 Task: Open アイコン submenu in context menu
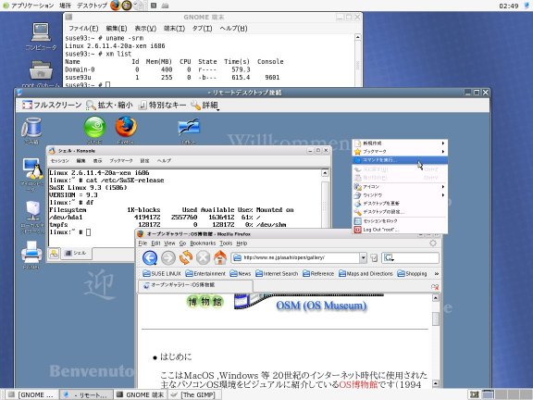pos(400,187)
